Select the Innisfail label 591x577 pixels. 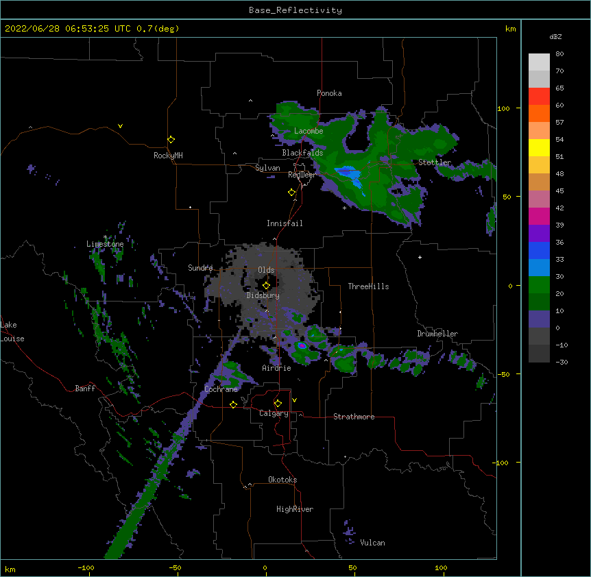(285, 223)
